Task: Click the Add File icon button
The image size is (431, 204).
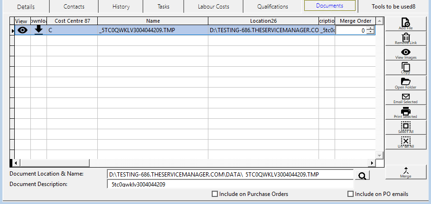Action: [405, 23]
